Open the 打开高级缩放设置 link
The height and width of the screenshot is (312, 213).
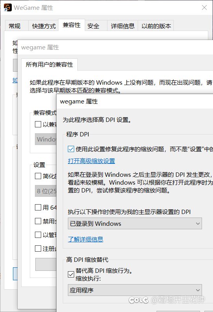point(91,161)
